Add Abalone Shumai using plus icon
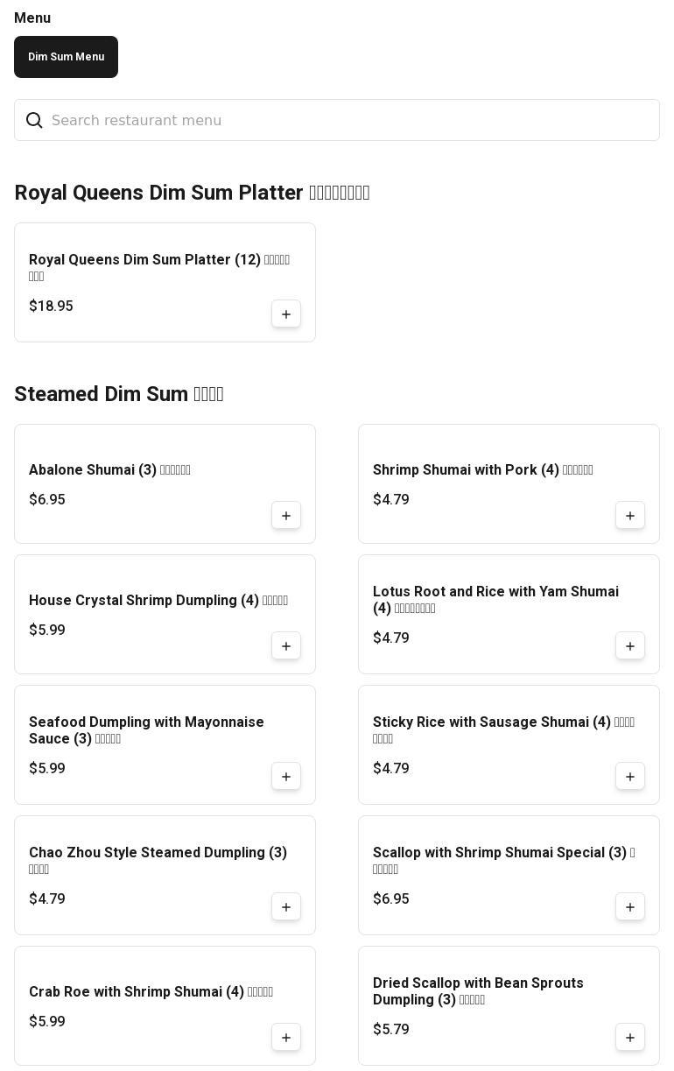 click(286, 516)
